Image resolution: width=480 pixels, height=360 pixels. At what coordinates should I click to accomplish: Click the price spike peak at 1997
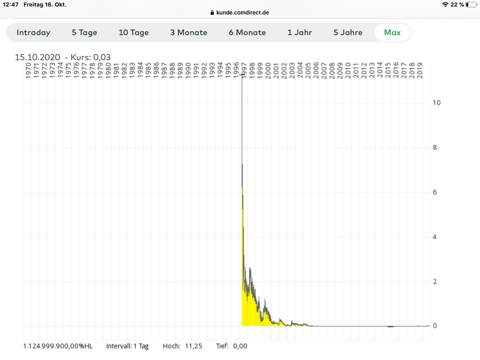click(242, 77)
